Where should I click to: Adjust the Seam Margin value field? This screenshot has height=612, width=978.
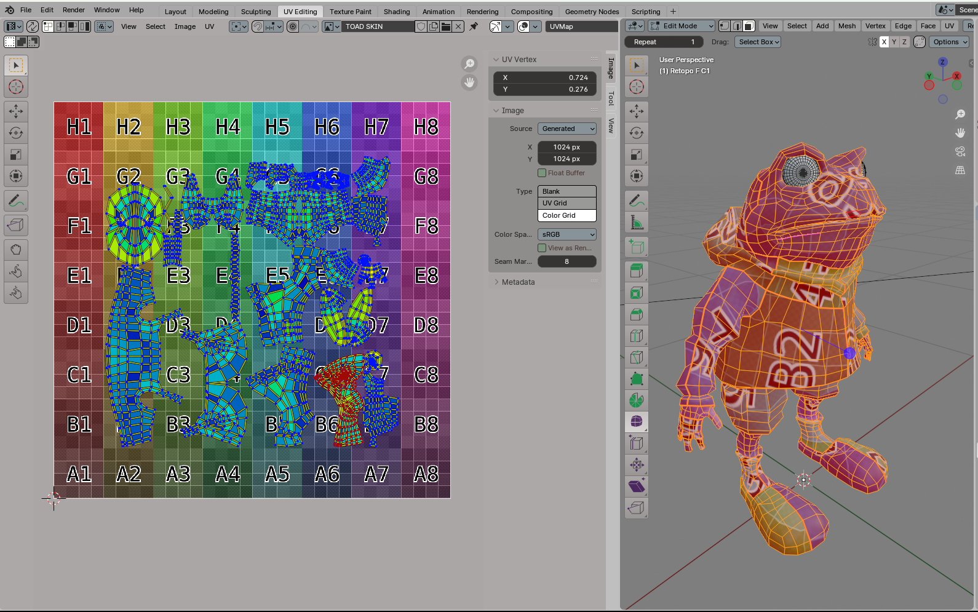[x=567, y=261]
